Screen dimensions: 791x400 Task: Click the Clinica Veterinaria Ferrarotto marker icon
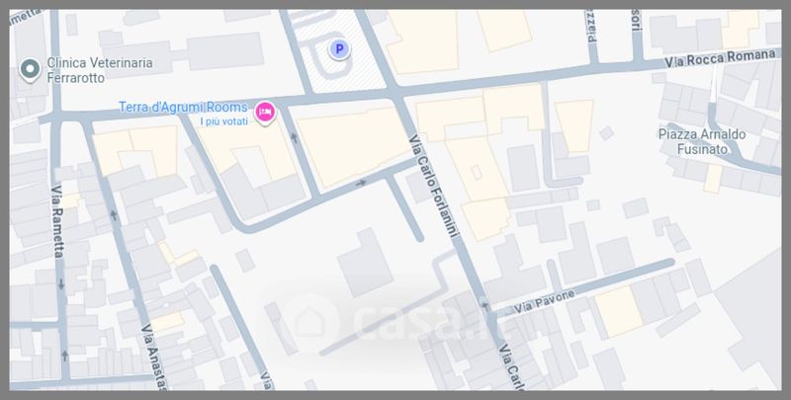31,69
